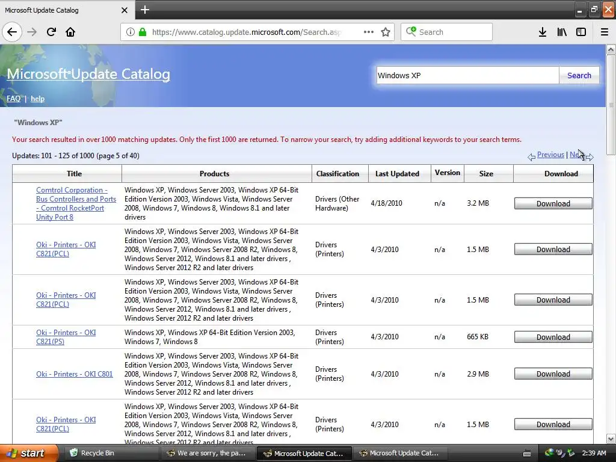The width and height of the screenshot is (616, 462).
Task: Open the FAQ link
Action: 13,99
